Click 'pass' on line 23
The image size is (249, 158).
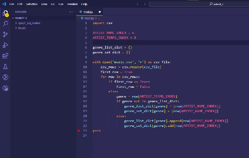(x=97, y=131)
